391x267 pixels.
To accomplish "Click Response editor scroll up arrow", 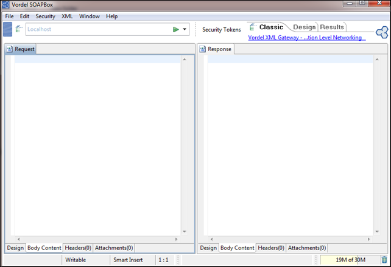I will 377,59.
